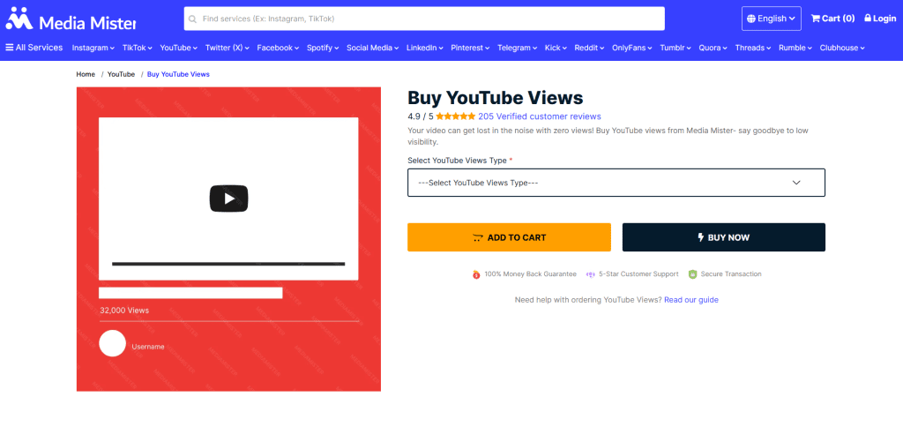Click the Secure Transaction shield icon
This screenshot has height=427, width=903.
tap(693, 274)
